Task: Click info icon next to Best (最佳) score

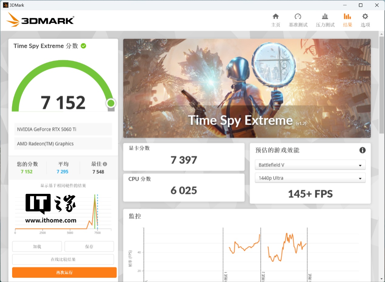Action: 105,164
